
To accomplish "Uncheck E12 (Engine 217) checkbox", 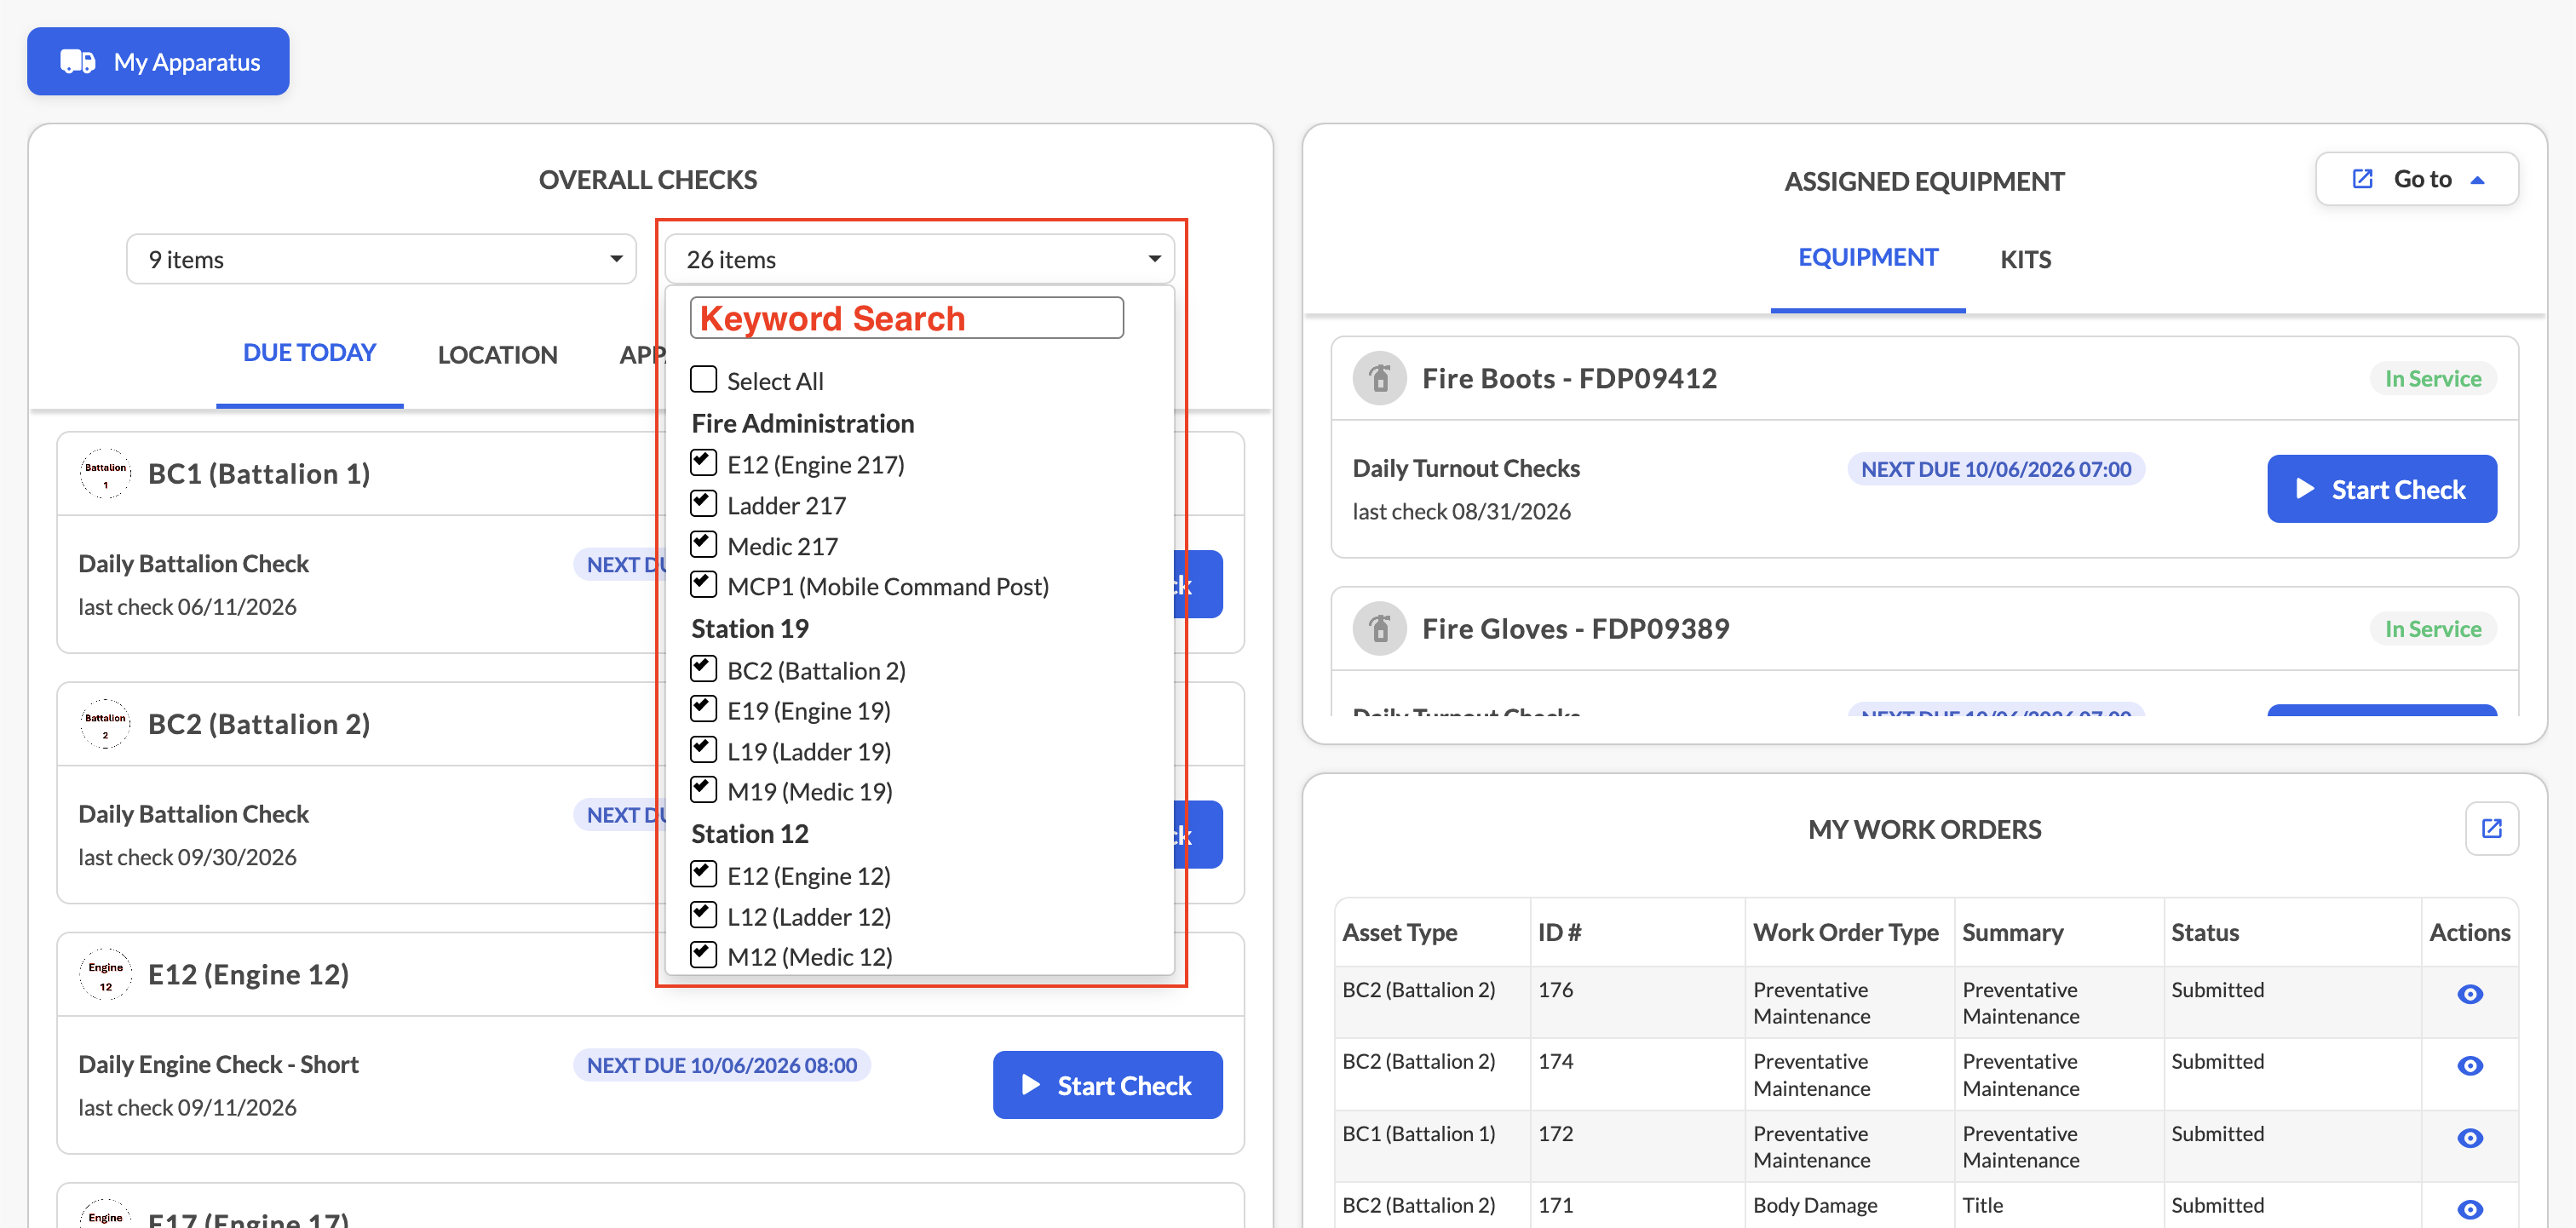I will 704,463.
